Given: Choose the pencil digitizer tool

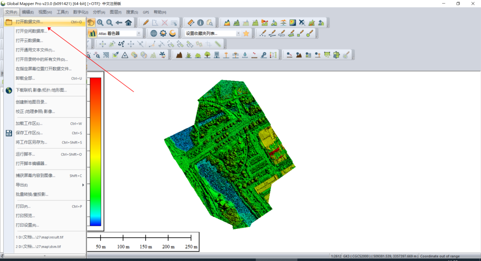Looking at the screenshot, I should click(x=146, y=22).
